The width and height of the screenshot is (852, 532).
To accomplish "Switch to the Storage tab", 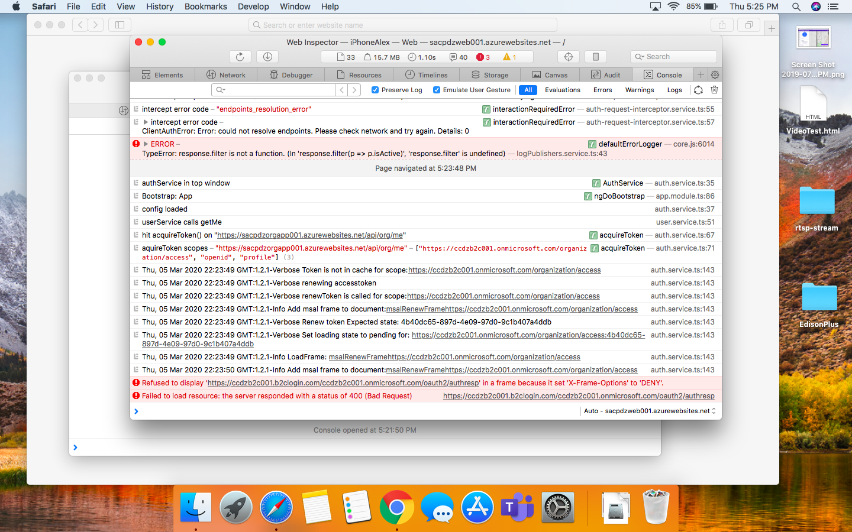I will [x=490, y=74].
